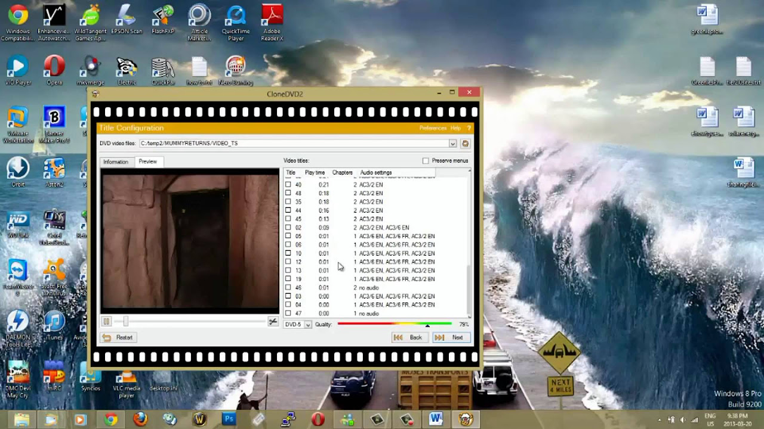Open Firefox from the taskbar
764x429 pixels.
coord(140,419)
